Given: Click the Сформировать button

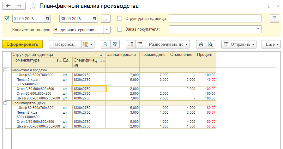Looking at the screenshot, I should pos(22,44).
